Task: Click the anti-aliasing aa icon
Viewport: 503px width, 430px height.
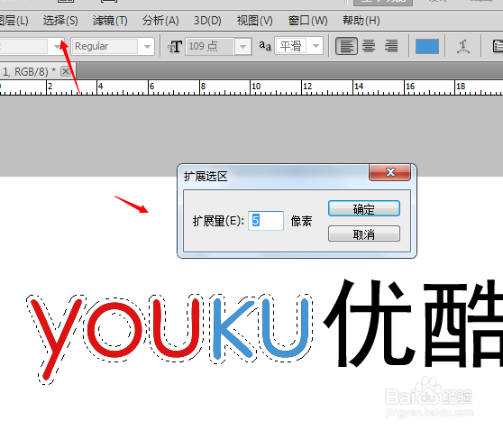Action: pyautogui.click(x=265, y=46)
